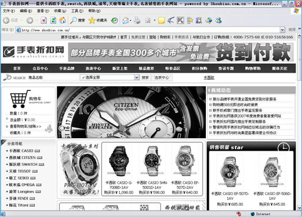Image resolution: width=302 pixels, height=218 pixels.
Task: Open the Mail envelope toolbar icon
Action: click(x=126, y=20)
